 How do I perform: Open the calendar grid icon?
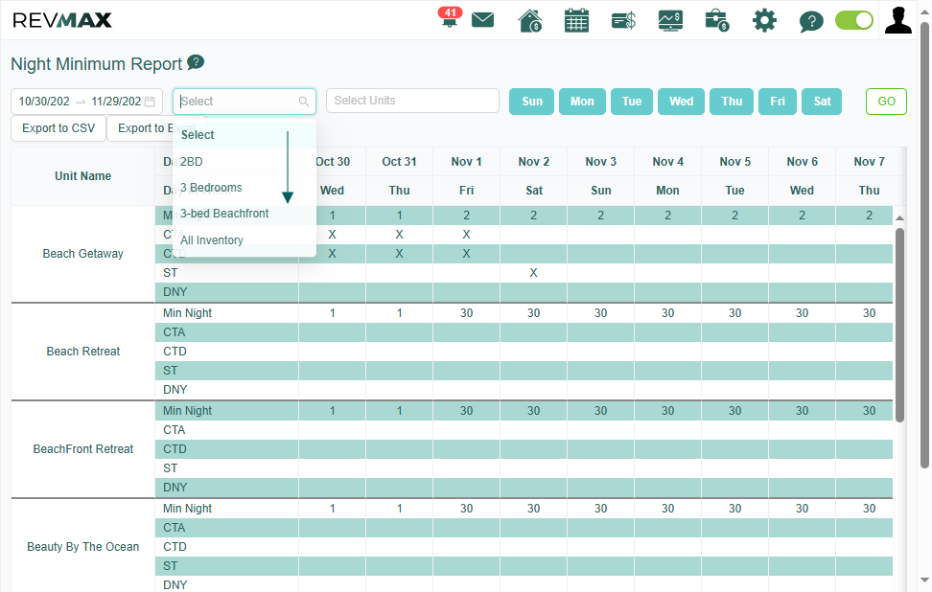tap(576, 21)
